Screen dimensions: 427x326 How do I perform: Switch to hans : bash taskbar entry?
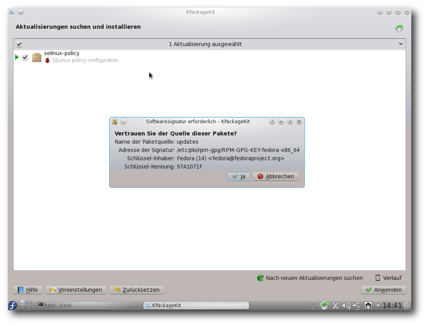54,305
